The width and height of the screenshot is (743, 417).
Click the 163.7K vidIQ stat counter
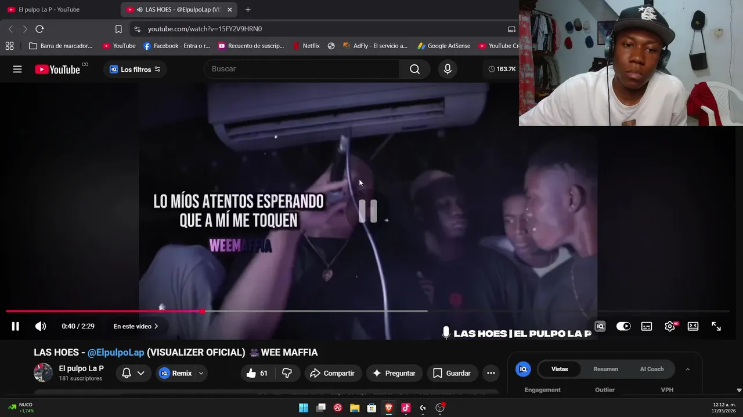[x=502, y=69]
